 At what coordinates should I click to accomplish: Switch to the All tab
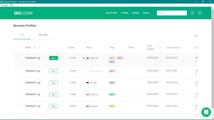(x=22, y=35)
